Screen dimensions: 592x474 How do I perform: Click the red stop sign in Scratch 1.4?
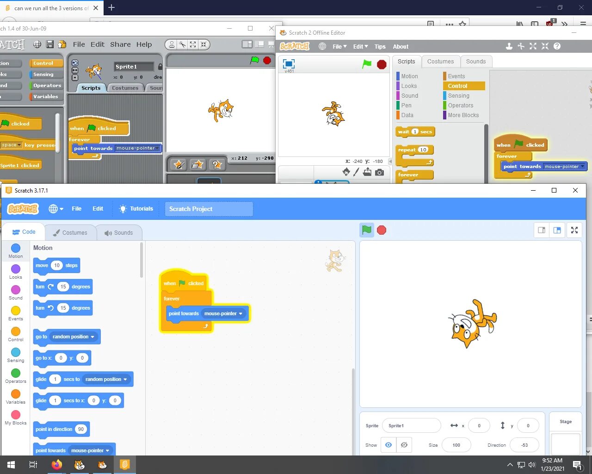click(x=267, y=60)
